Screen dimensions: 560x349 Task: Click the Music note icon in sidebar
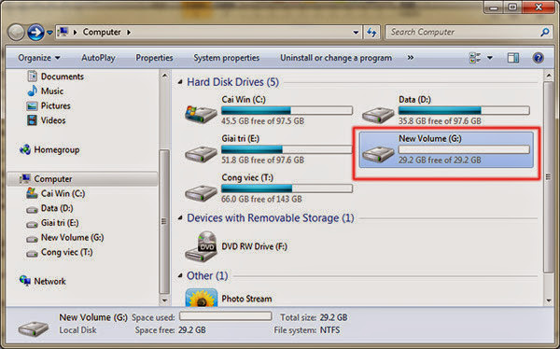click(32, 91)
